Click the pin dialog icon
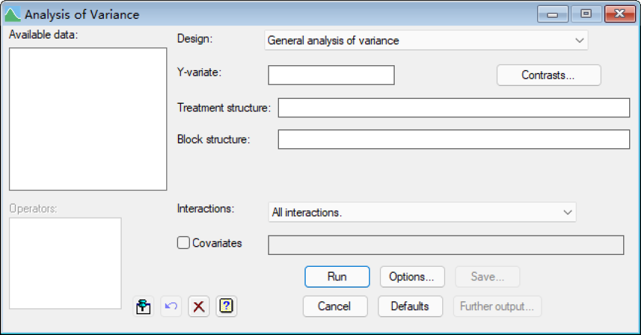Screen dimensions: 641x335 [144, 307]
